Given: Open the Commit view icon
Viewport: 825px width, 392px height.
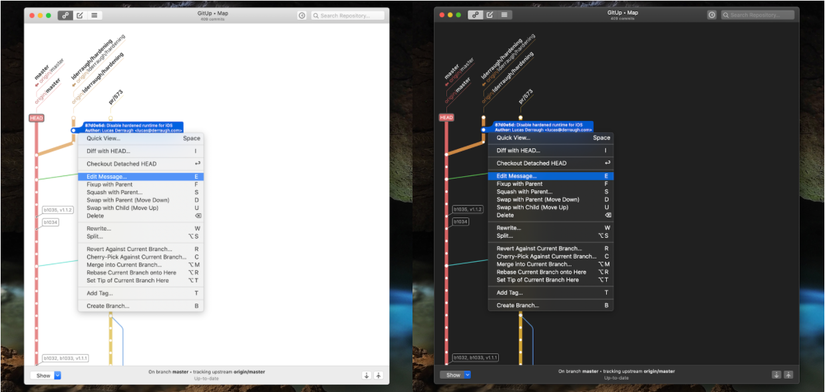Looking at the screenshot, I should pyautogui.click(x=79, y=15).
